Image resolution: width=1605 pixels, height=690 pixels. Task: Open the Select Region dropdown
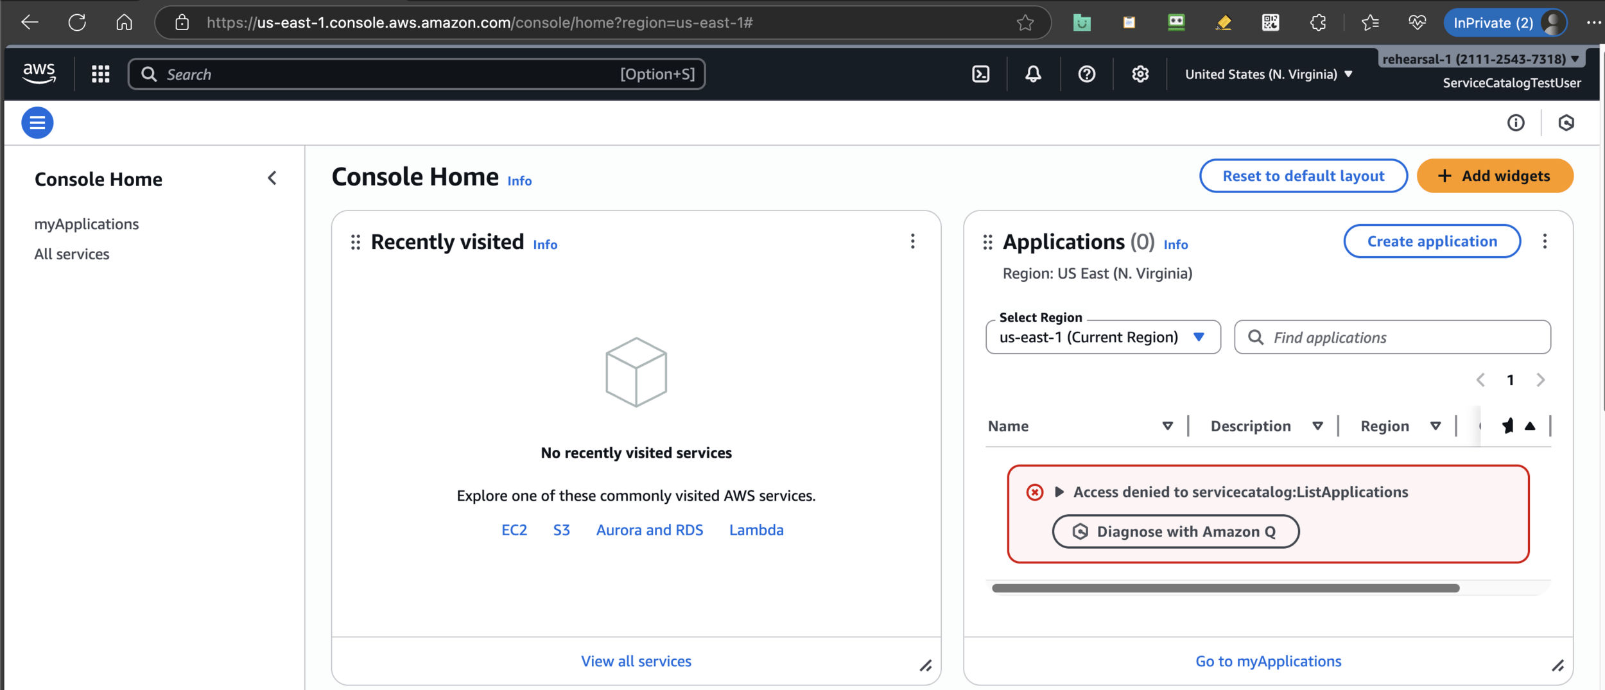1103,337
